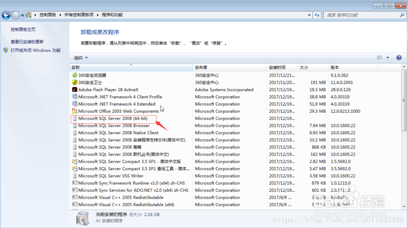Click SQL Server Compact 查询工具 icon
The width and height of the screenshot is (408, 228).
[x=75, y=169]
